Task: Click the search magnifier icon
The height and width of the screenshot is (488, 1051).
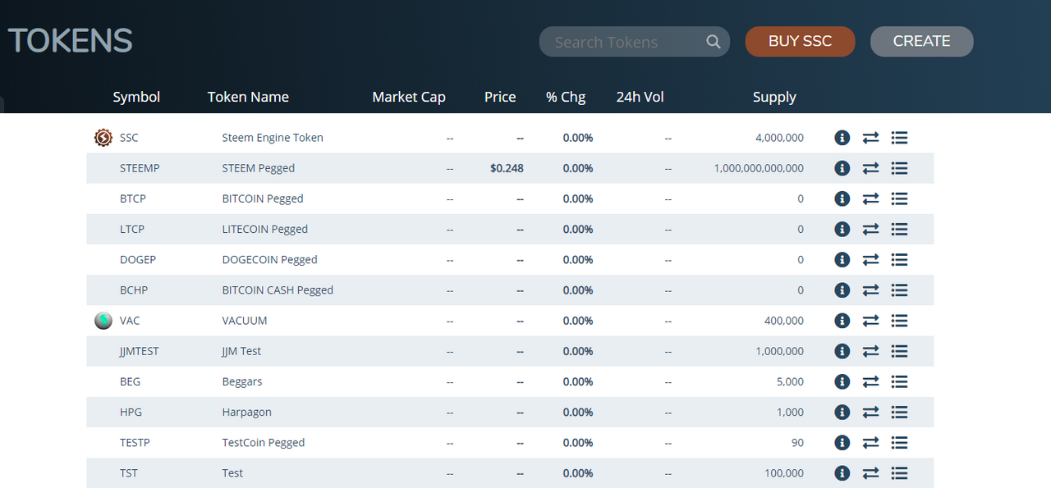Action: tap(714, 42)
